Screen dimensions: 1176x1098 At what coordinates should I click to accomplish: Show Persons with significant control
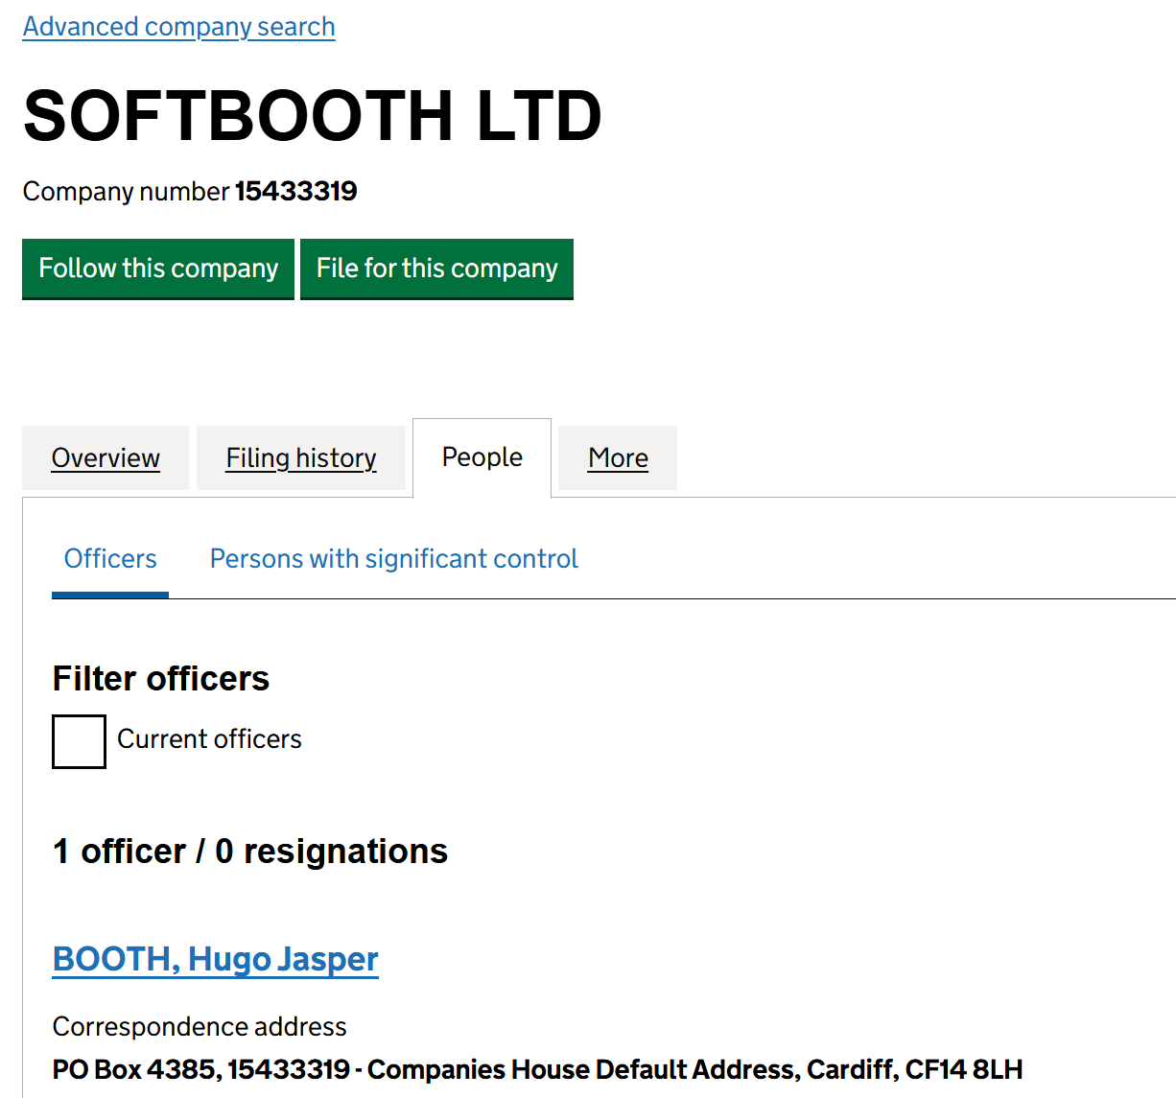point(393,559)
